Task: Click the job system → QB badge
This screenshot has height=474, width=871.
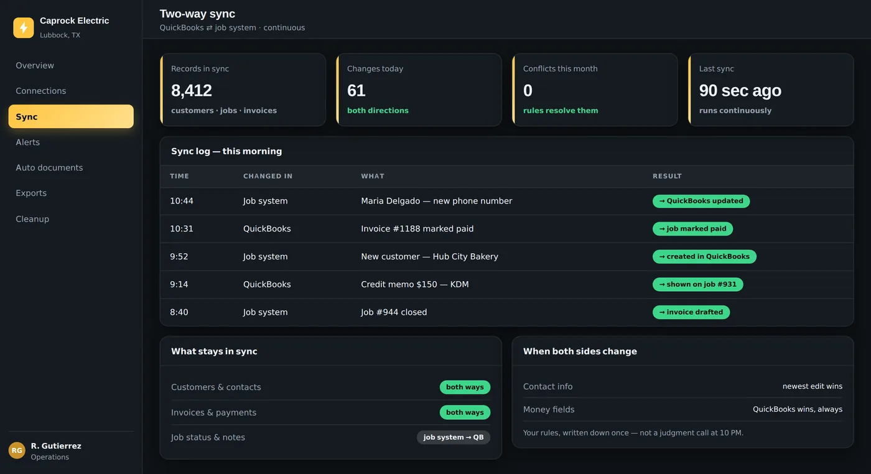Action: 454,437
